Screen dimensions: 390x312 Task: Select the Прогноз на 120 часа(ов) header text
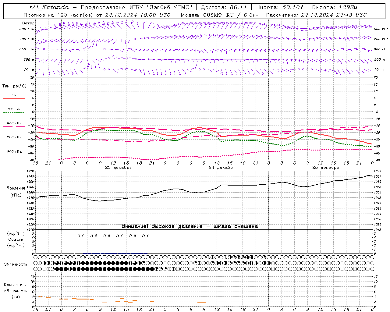pyautogui.click(x=59, y=15)
